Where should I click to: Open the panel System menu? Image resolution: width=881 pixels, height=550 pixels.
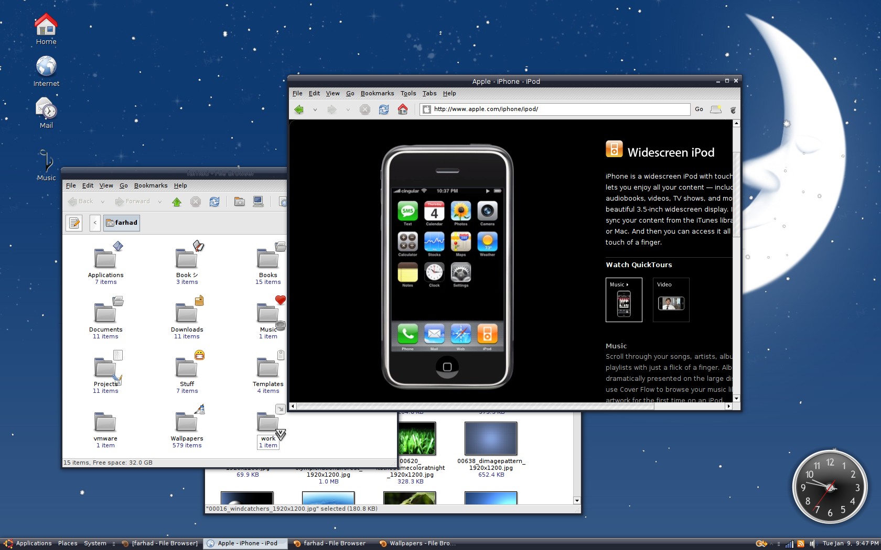click(95, 544)
